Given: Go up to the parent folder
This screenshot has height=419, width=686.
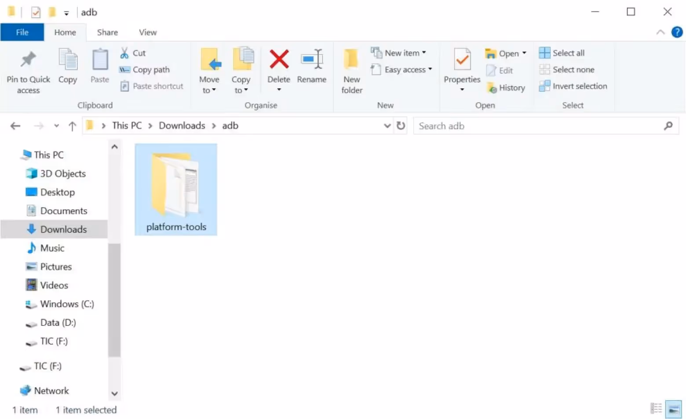Looking at the screenshot, I should (72, 126).
